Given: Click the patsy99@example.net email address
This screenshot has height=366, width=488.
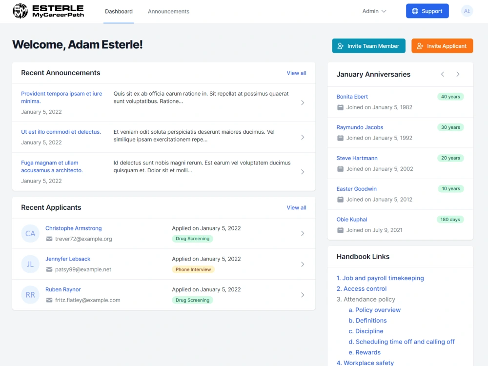Looking at the screenshot, I should [x=83, y=269].
